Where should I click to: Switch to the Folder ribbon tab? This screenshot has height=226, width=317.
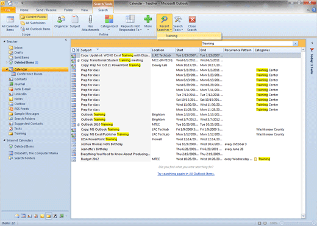pos(69,10)
